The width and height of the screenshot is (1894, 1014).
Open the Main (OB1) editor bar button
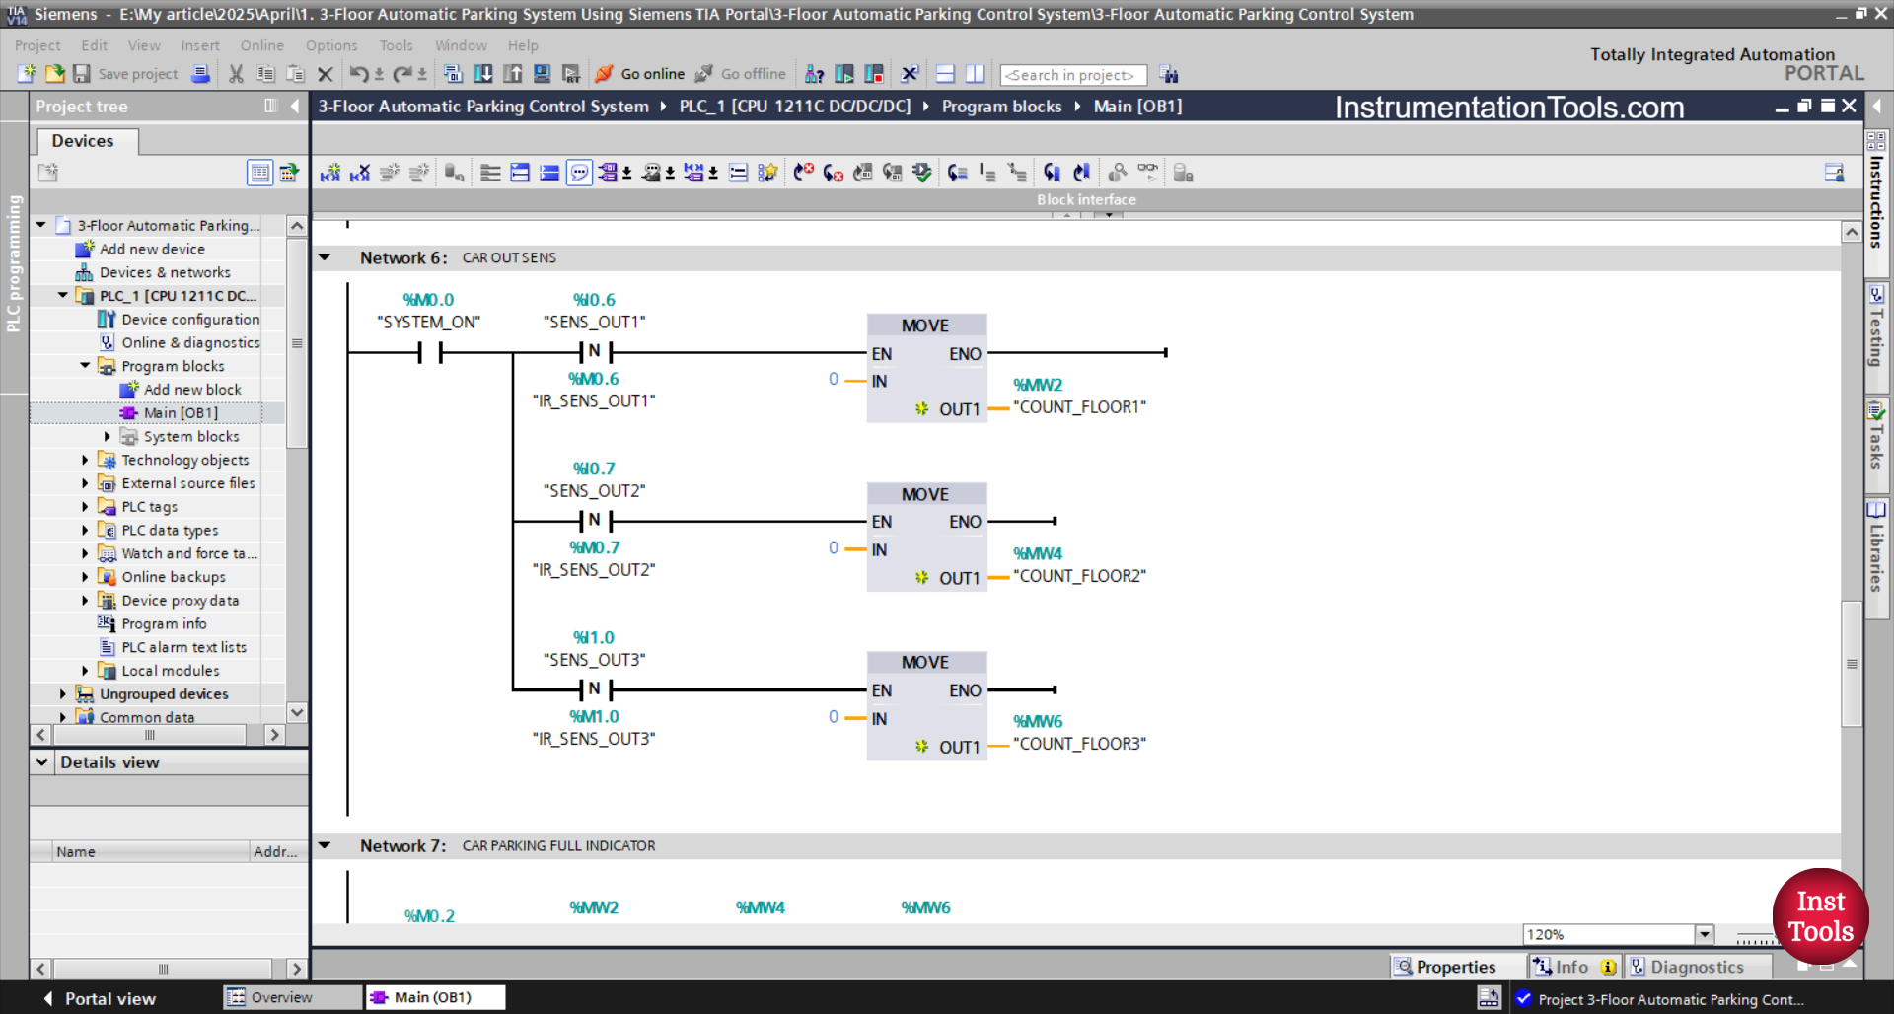click(x=435, y=997)
